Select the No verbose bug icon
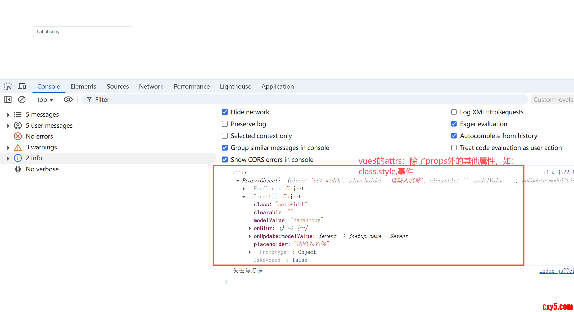The width and height of the screenshot is (574, 312). [x=18, y=169]
